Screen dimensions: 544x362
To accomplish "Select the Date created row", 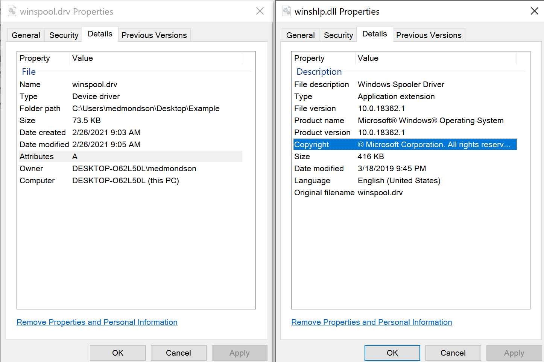I will pyautogui.click(x=130, y=133).
